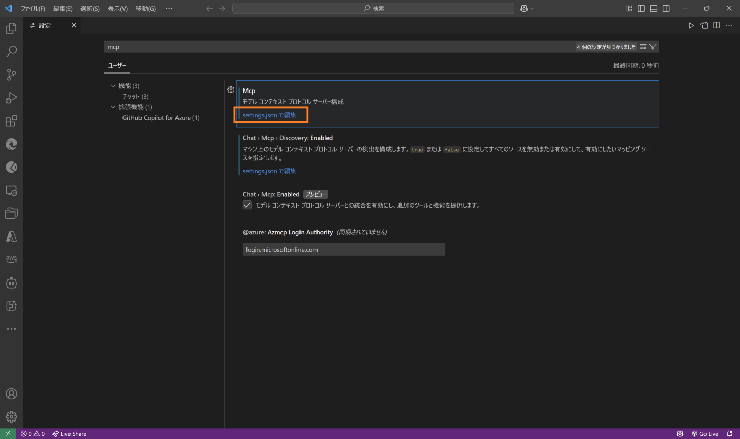Go forward with the right arrow
The width and height of the screenshot is (740, 439).
222,8
